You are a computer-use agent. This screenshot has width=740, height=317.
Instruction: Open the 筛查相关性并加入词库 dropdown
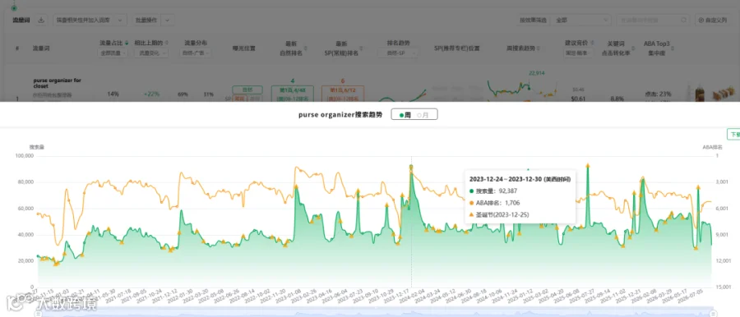tap(90, 20)
